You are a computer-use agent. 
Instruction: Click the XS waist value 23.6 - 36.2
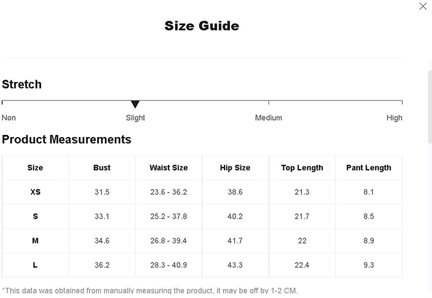coord(169,192)
